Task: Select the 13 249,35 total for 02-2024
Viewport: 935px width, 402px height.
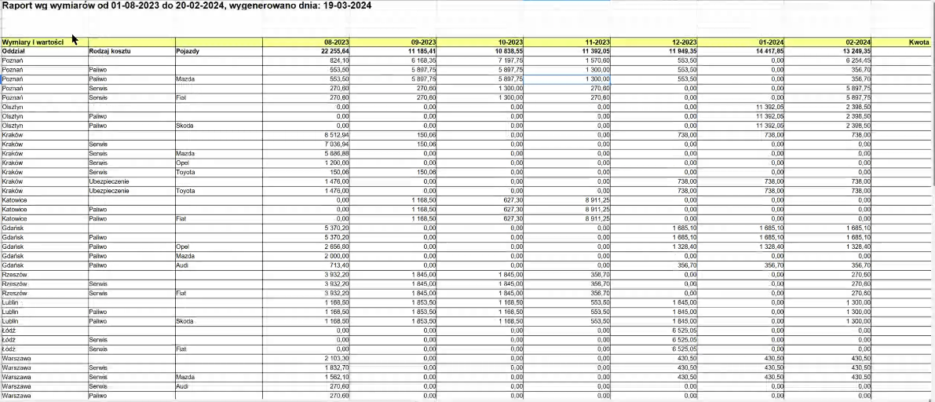Action: point(828,51)
